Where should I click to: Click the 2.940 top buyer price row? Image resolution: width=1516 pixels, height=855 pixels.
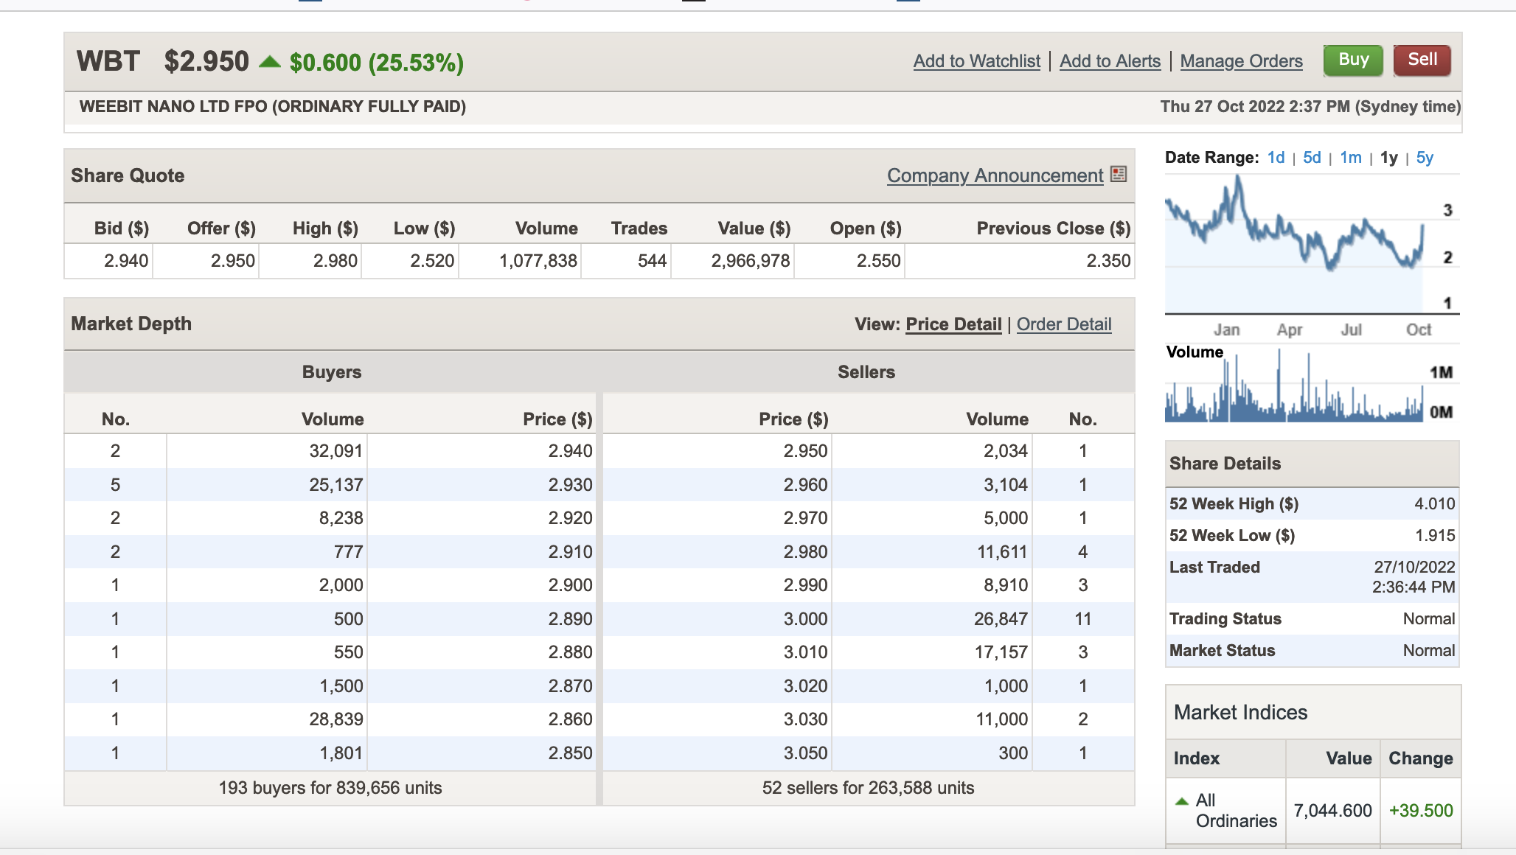[570, 451]
